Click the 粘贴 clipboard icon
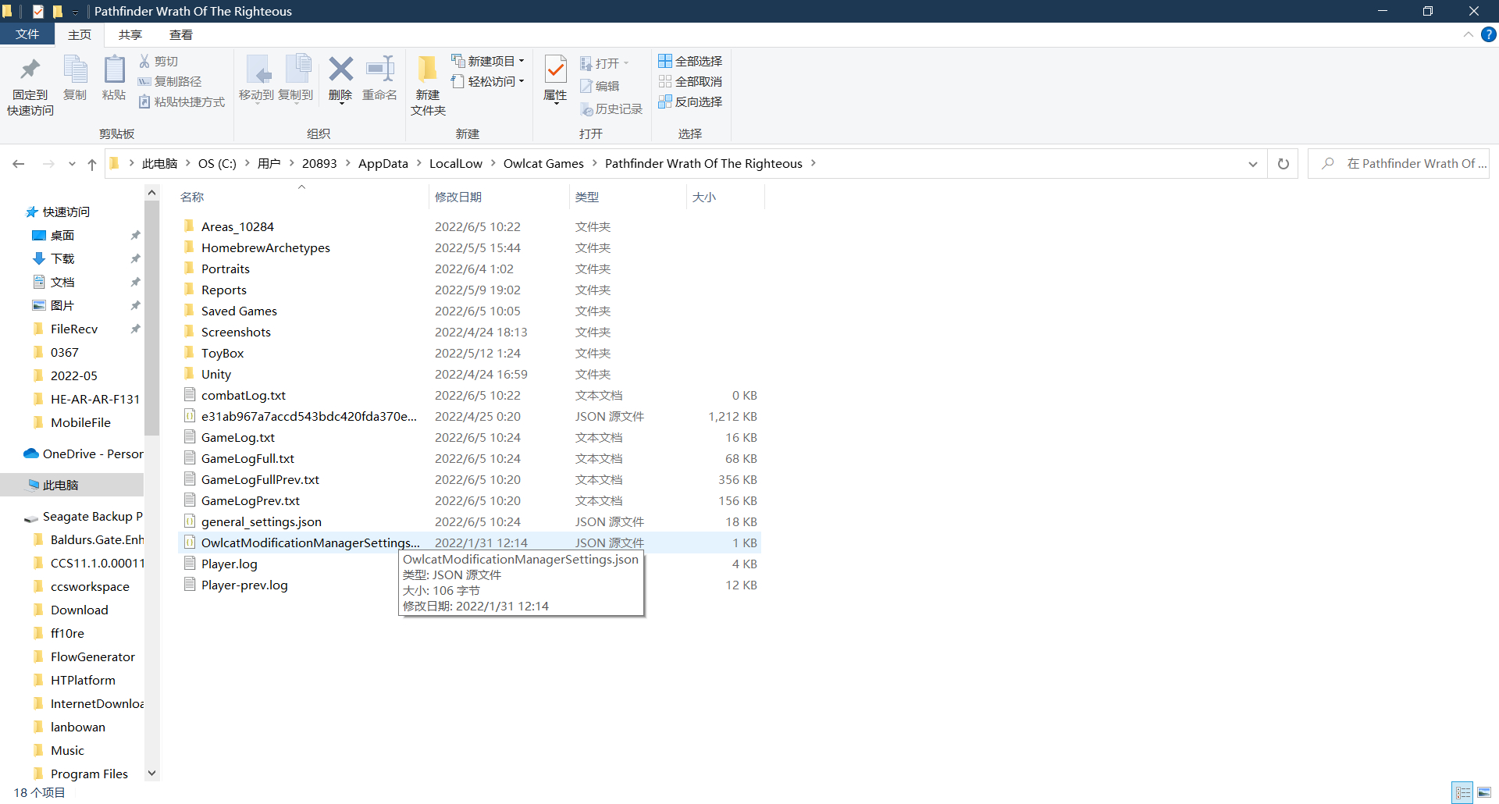Image resolution: width=1499 pixels, height=804 pixels. pyautogui.click(x=114, y=69)
